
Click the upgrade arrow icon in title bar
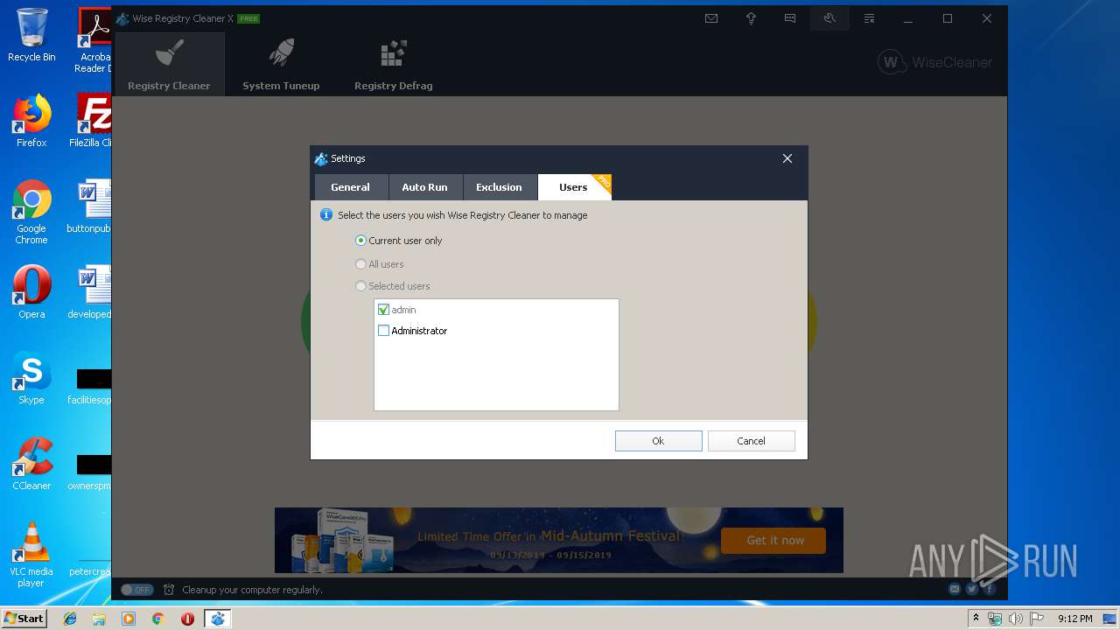tap(751, 18)
